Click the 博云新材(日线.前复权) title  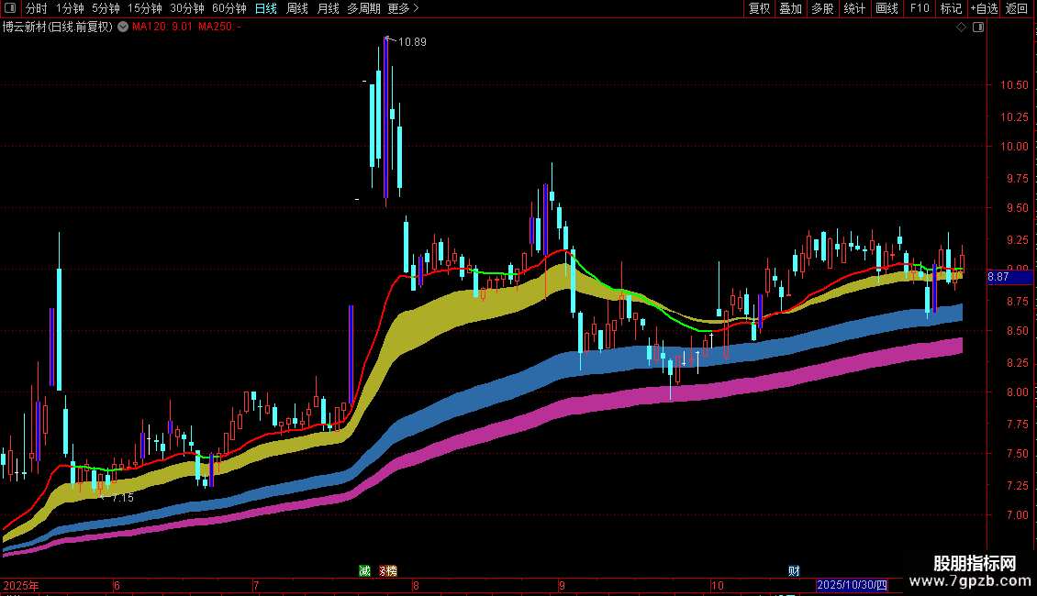click(58, 27)
